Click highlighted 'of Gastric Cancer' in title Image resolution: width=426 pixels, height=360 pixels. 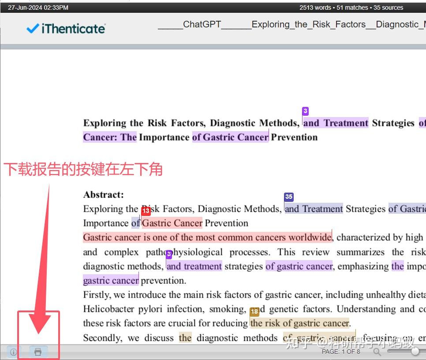[230, 137]
